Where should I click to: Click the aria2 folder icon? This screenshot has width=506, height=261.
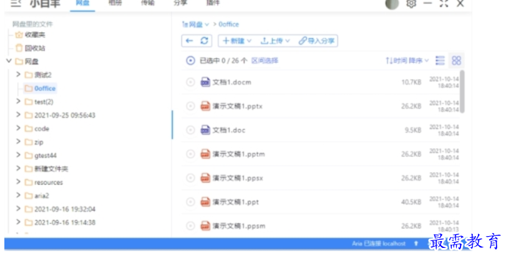tap(29, 196)
